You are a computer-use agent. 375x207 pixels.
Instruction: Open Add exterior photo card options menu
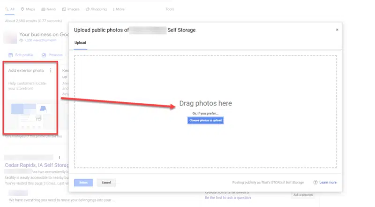click(x=51, y=71)
